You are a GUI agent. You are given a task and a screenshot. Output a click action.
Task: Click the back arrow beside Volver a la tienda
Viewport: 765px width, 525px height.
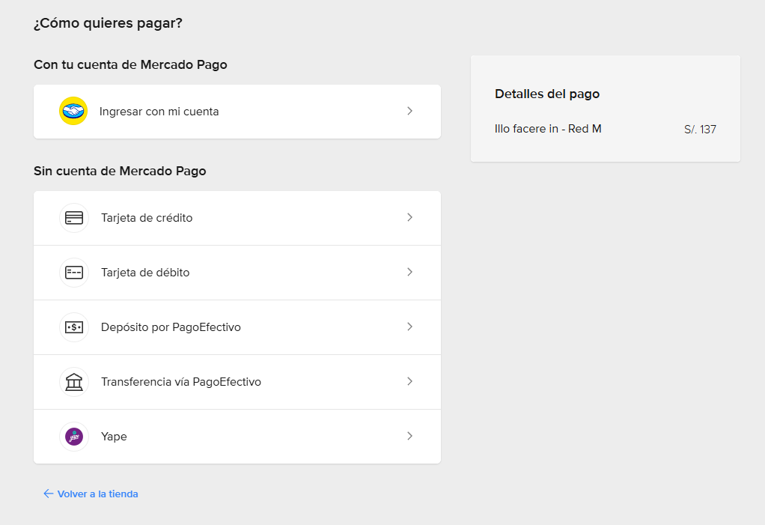[x=49, y=494]
